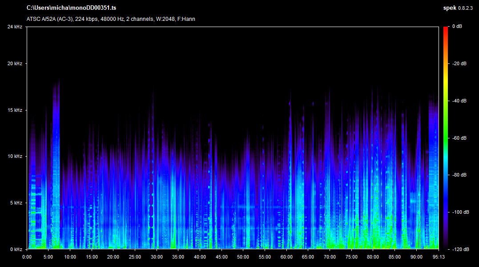Select the 20 kHz axis label
This screenshot has height=267, width=479.
(15, 64)
